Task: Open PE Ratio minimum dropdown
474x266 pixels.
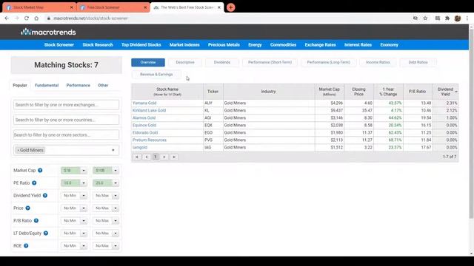Action: [x=84, y=183]
